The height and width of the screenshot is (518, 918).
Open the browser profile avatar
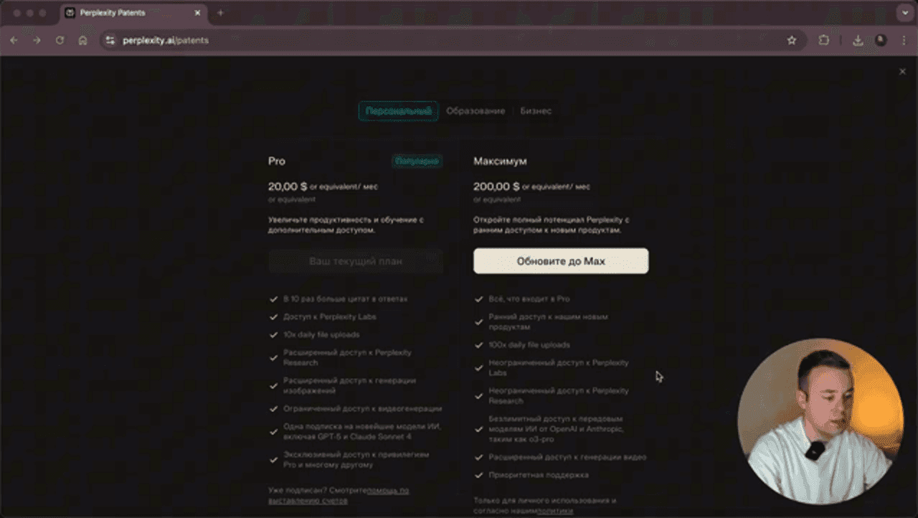(x=881, y=41)
